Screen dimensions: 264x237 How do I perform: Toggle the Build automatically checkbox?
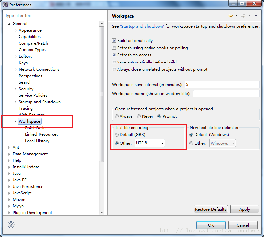pos(114,40)
